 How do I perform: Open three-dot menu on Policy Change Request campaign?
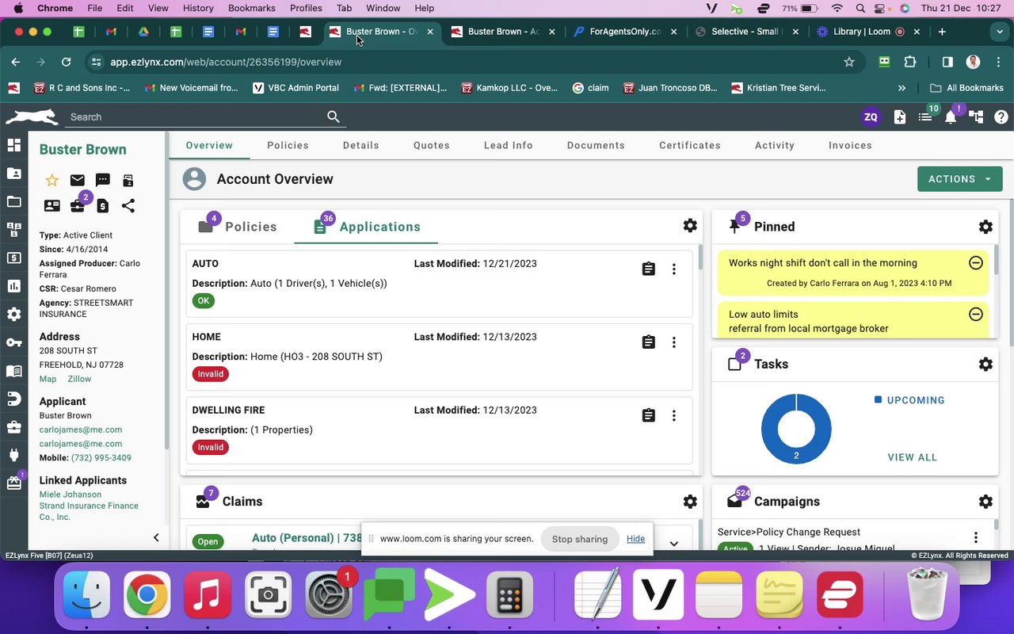(x=976, y=537)
